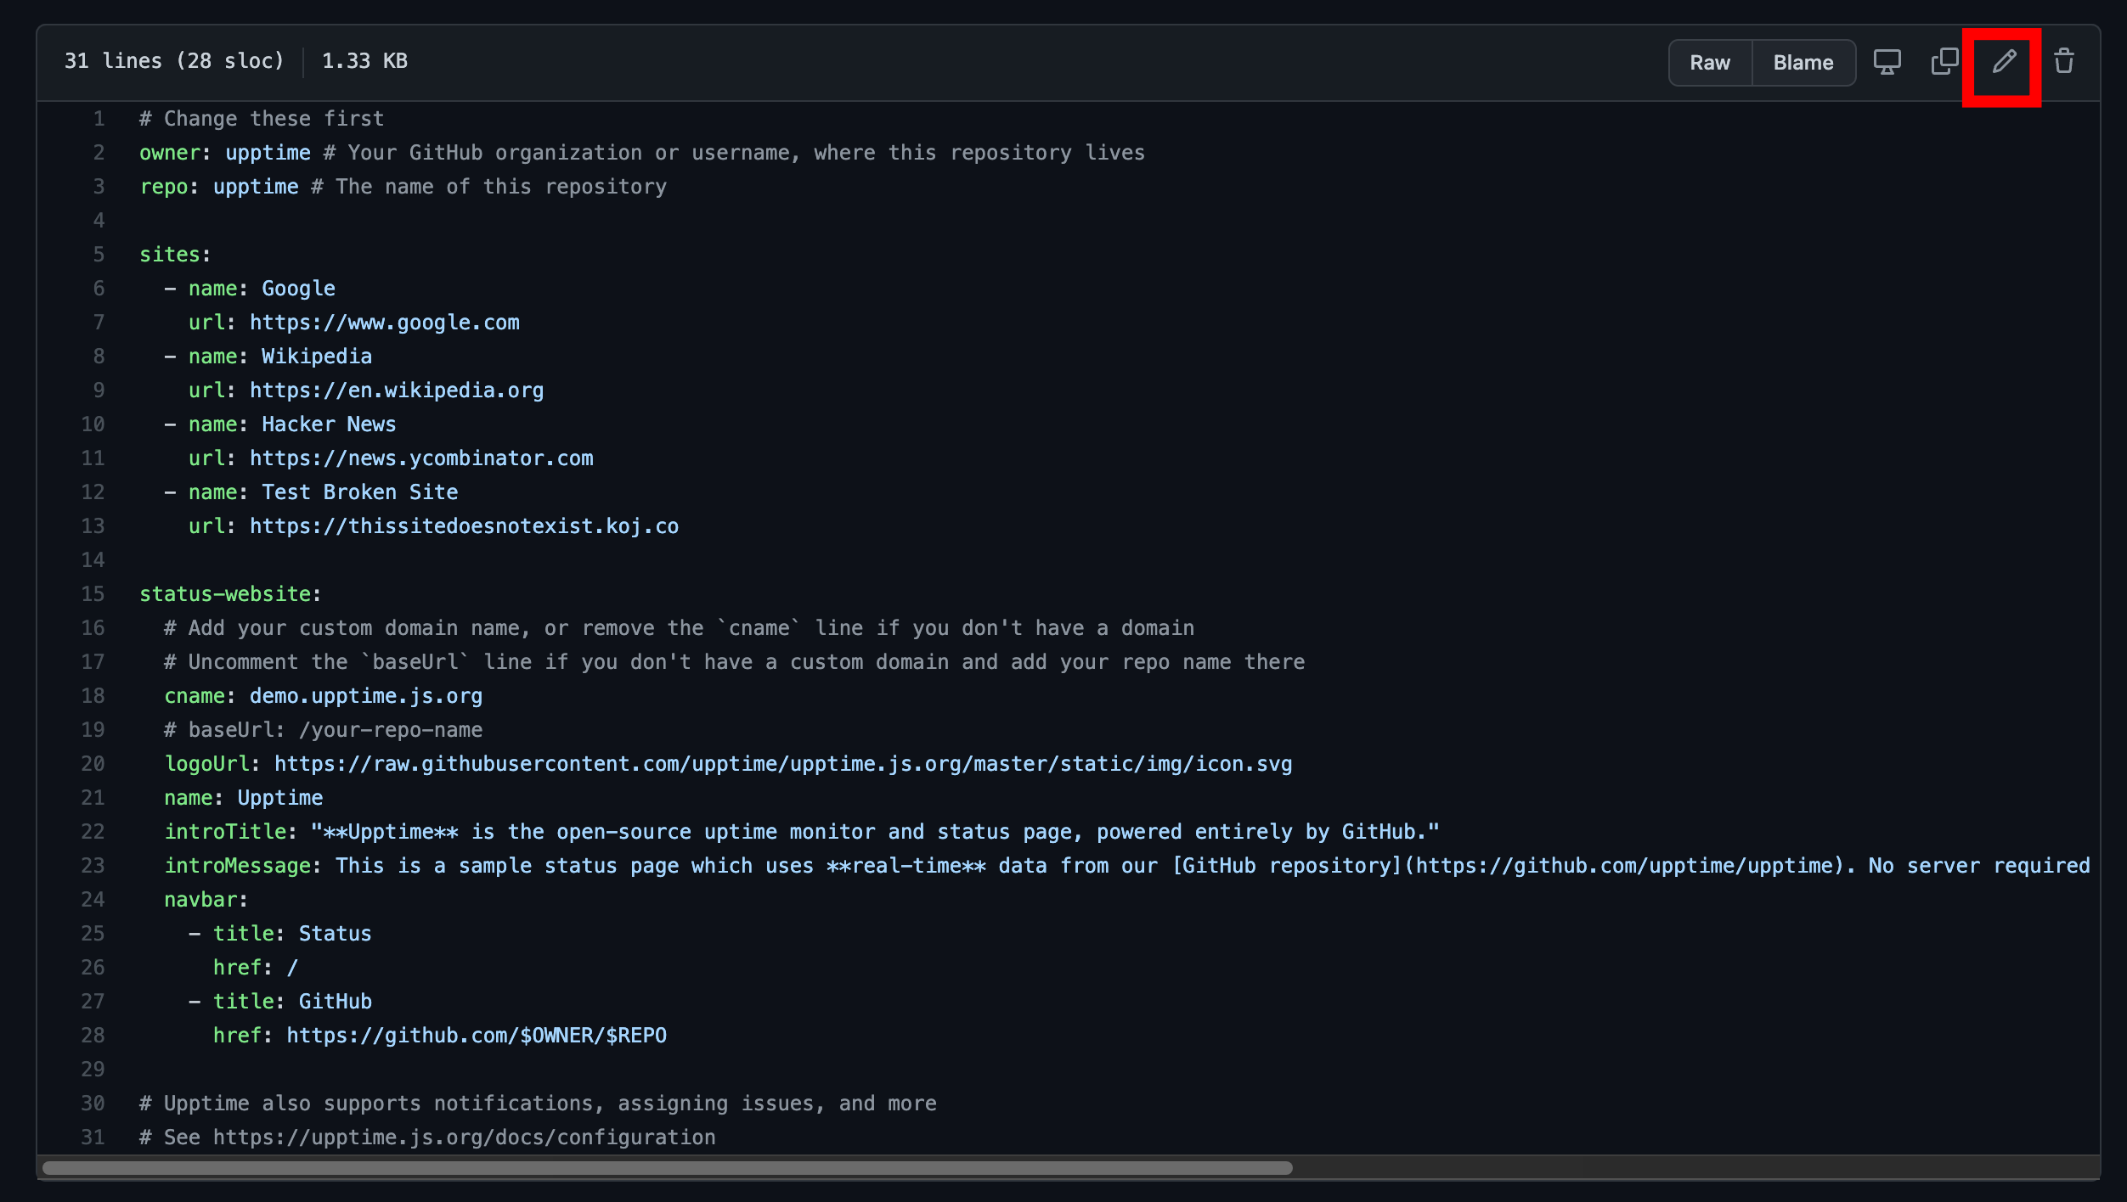The width and height of the screenshot is (2127, 1202).
Task: Open file in GitHub Desktop icon
Action: click(1887, 62)
